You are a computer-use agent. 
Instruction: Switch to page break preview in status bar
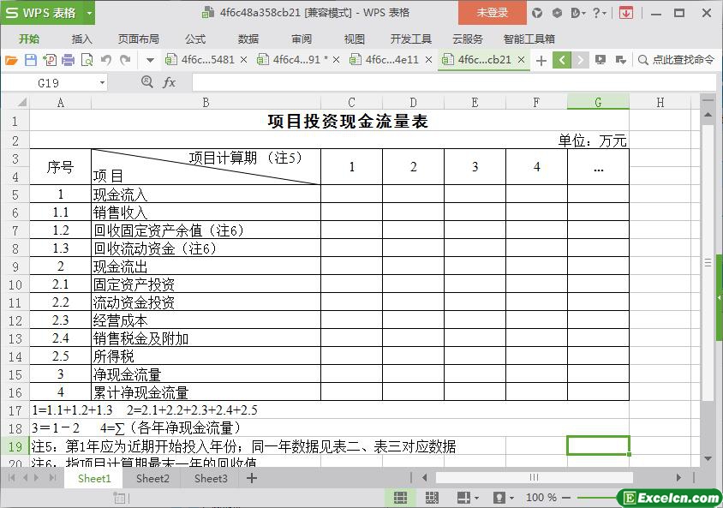[432, 498]
